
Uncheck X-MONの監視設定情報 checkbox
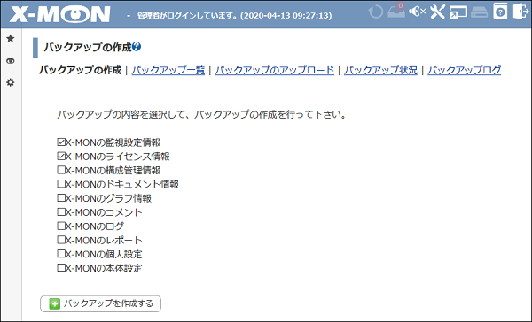pos(61,142)
